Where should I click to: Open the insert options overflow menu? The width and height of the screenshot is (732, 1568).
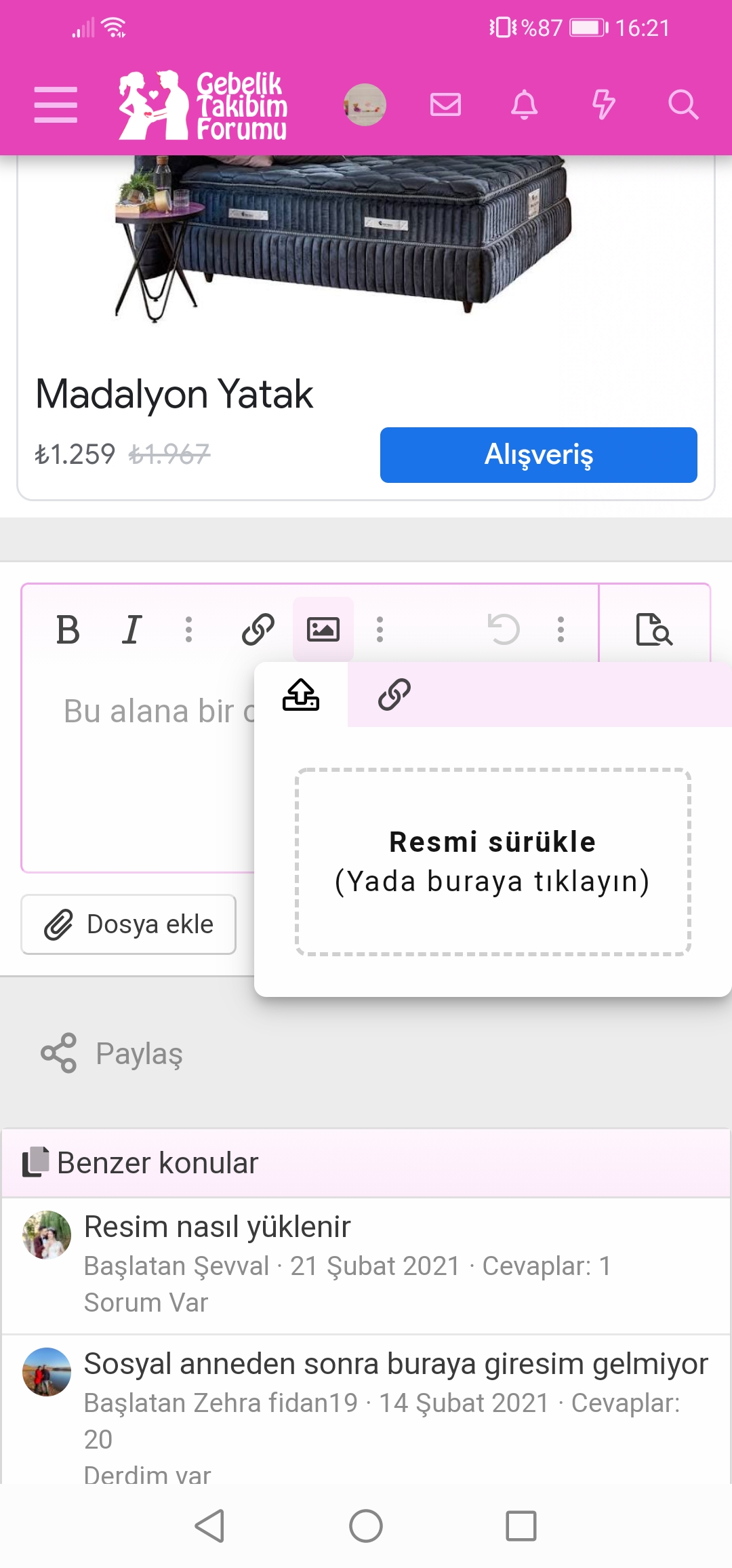(380, 629)
